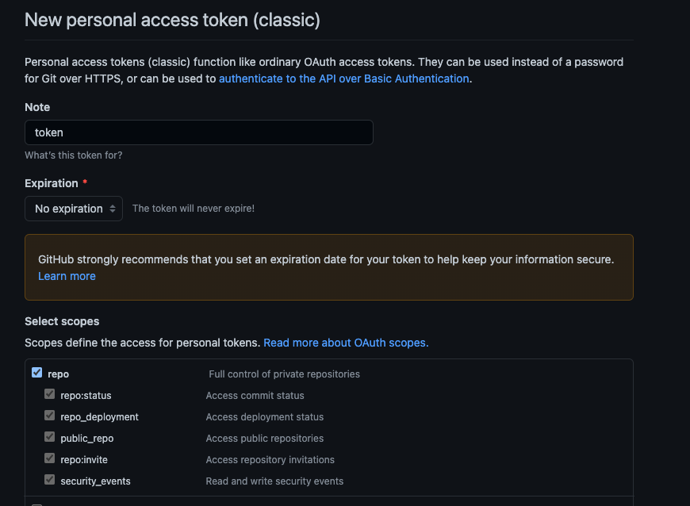The height and width of the screenshot is (506, 690).
Task: Select No expiration option selector
Action: click(x=74, y=209)
